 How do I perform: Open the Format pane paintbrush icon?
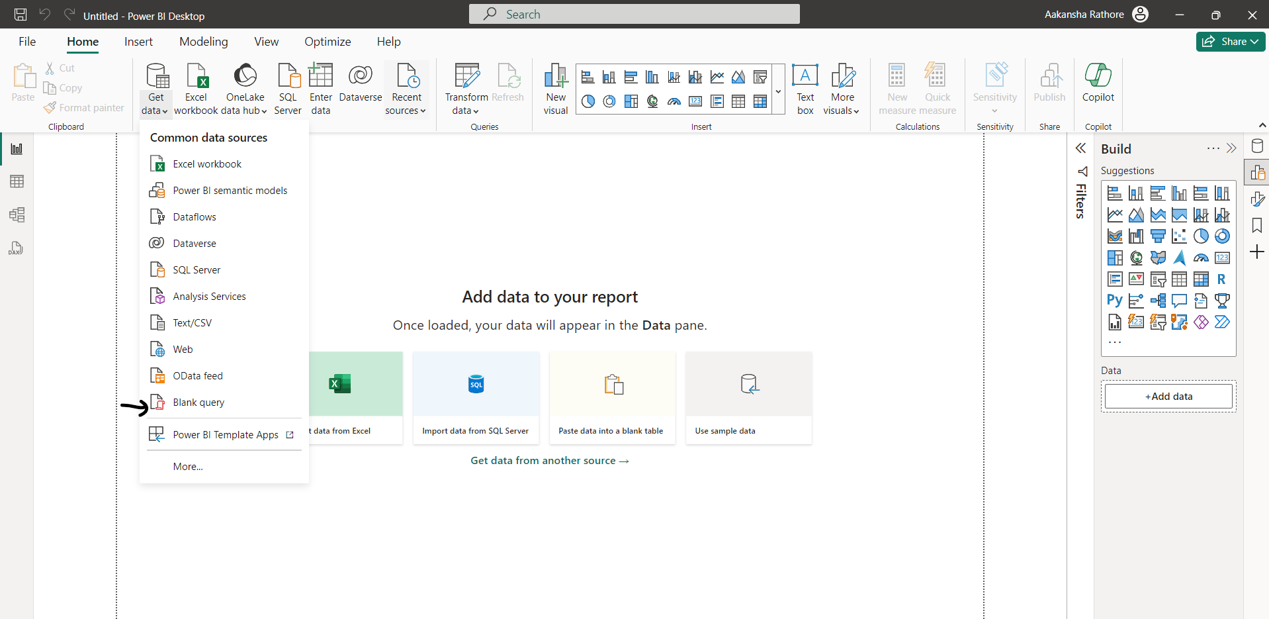(x=1257, y=199)
